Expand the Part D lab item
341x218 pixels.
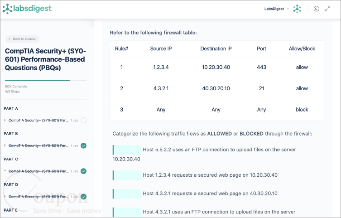pos(5,196)
